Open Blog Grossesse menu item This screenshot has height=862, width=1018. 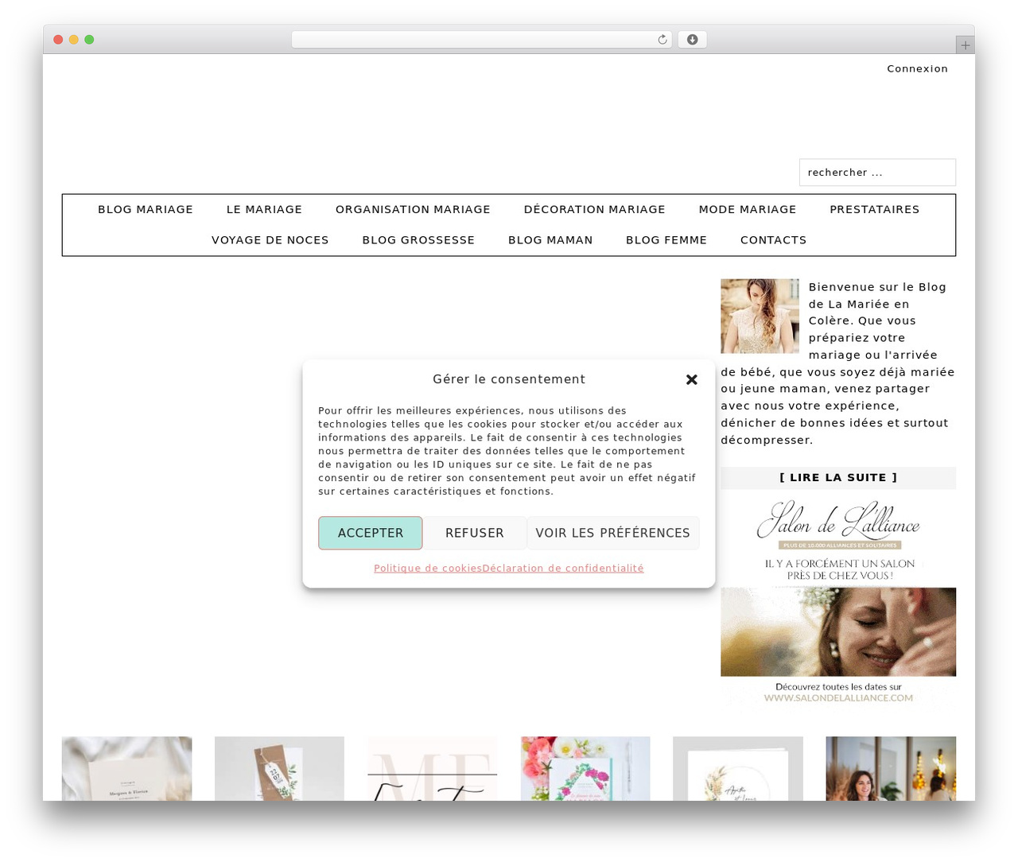(418, 240)
